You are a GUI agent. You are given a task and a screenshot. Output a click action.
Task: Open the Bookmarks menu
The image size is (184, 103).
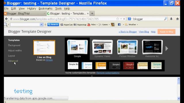coord(45,9)
